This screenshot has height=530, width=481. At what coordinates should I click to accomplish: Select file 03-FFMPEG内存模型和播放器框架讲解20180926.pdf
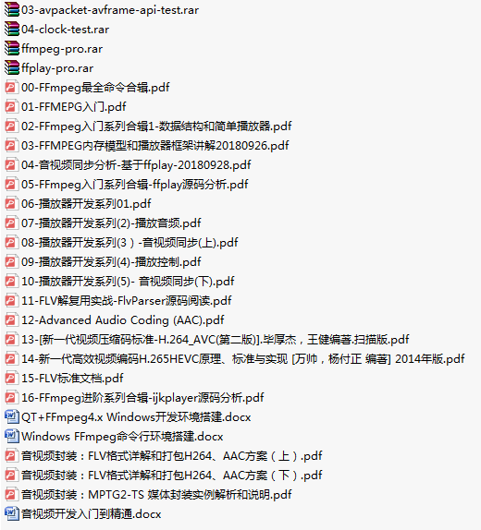(x=155, y=145)
